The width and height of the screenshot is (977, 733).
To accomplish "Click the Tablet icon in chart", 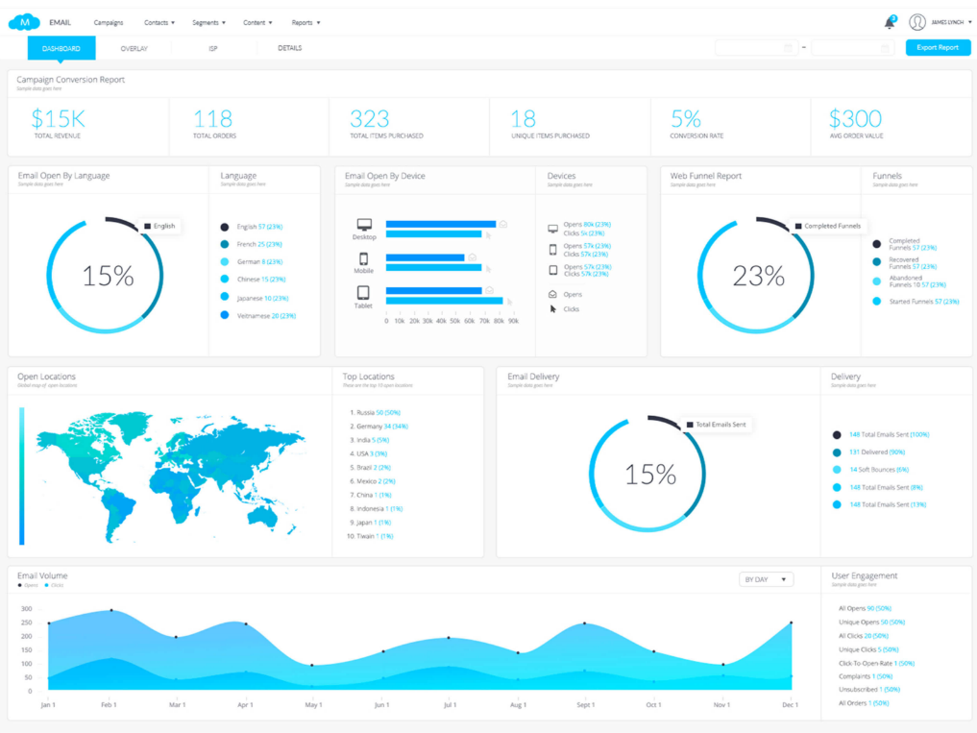I will 364,293.
